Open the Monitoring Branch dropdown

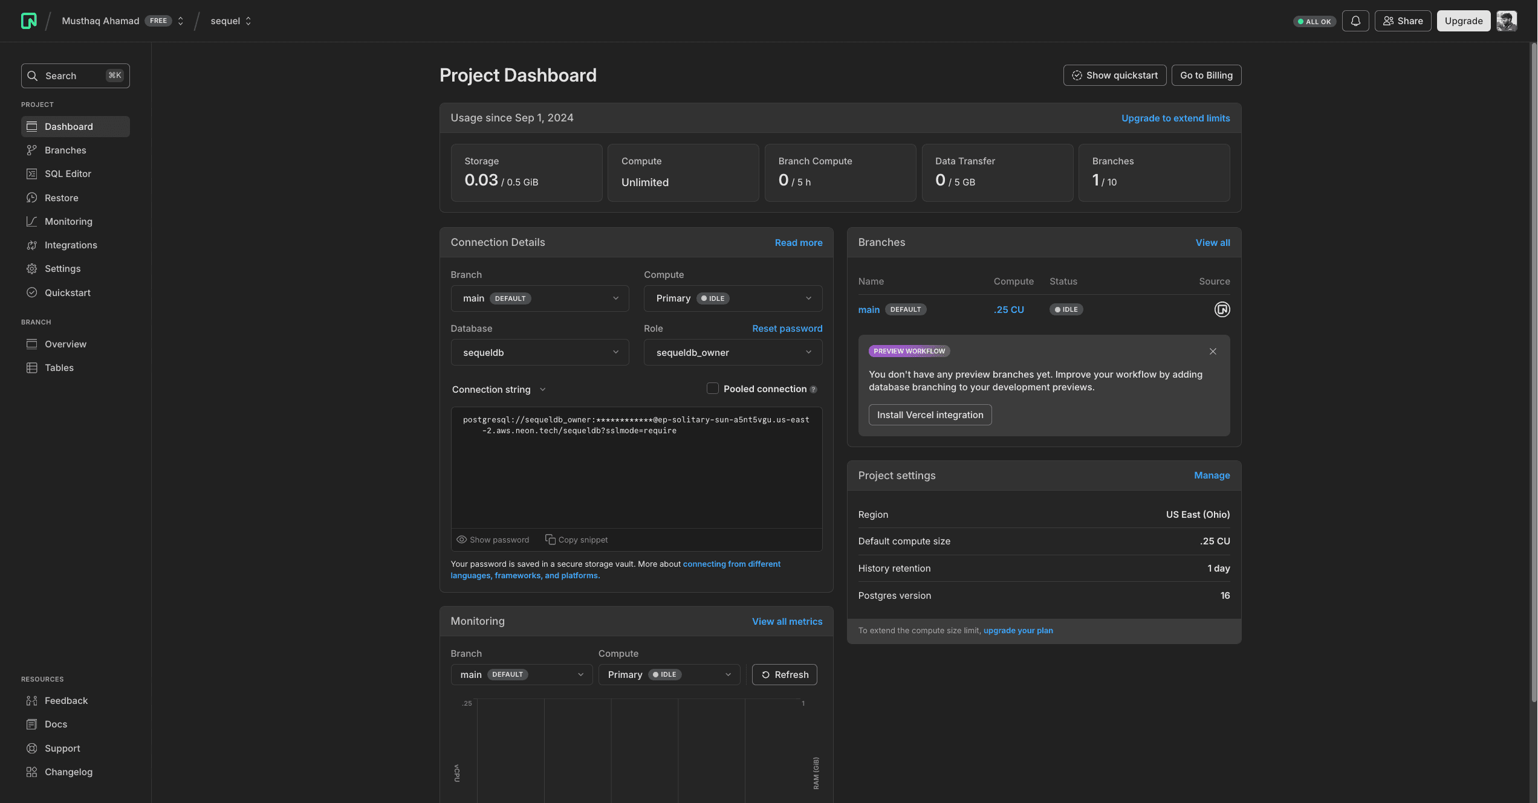(522, 674)
